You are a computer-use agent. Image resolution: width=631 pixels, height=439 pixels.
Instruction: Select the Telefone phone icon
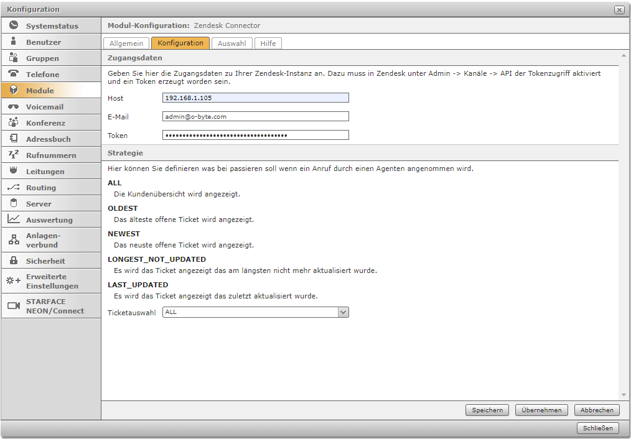14,74
